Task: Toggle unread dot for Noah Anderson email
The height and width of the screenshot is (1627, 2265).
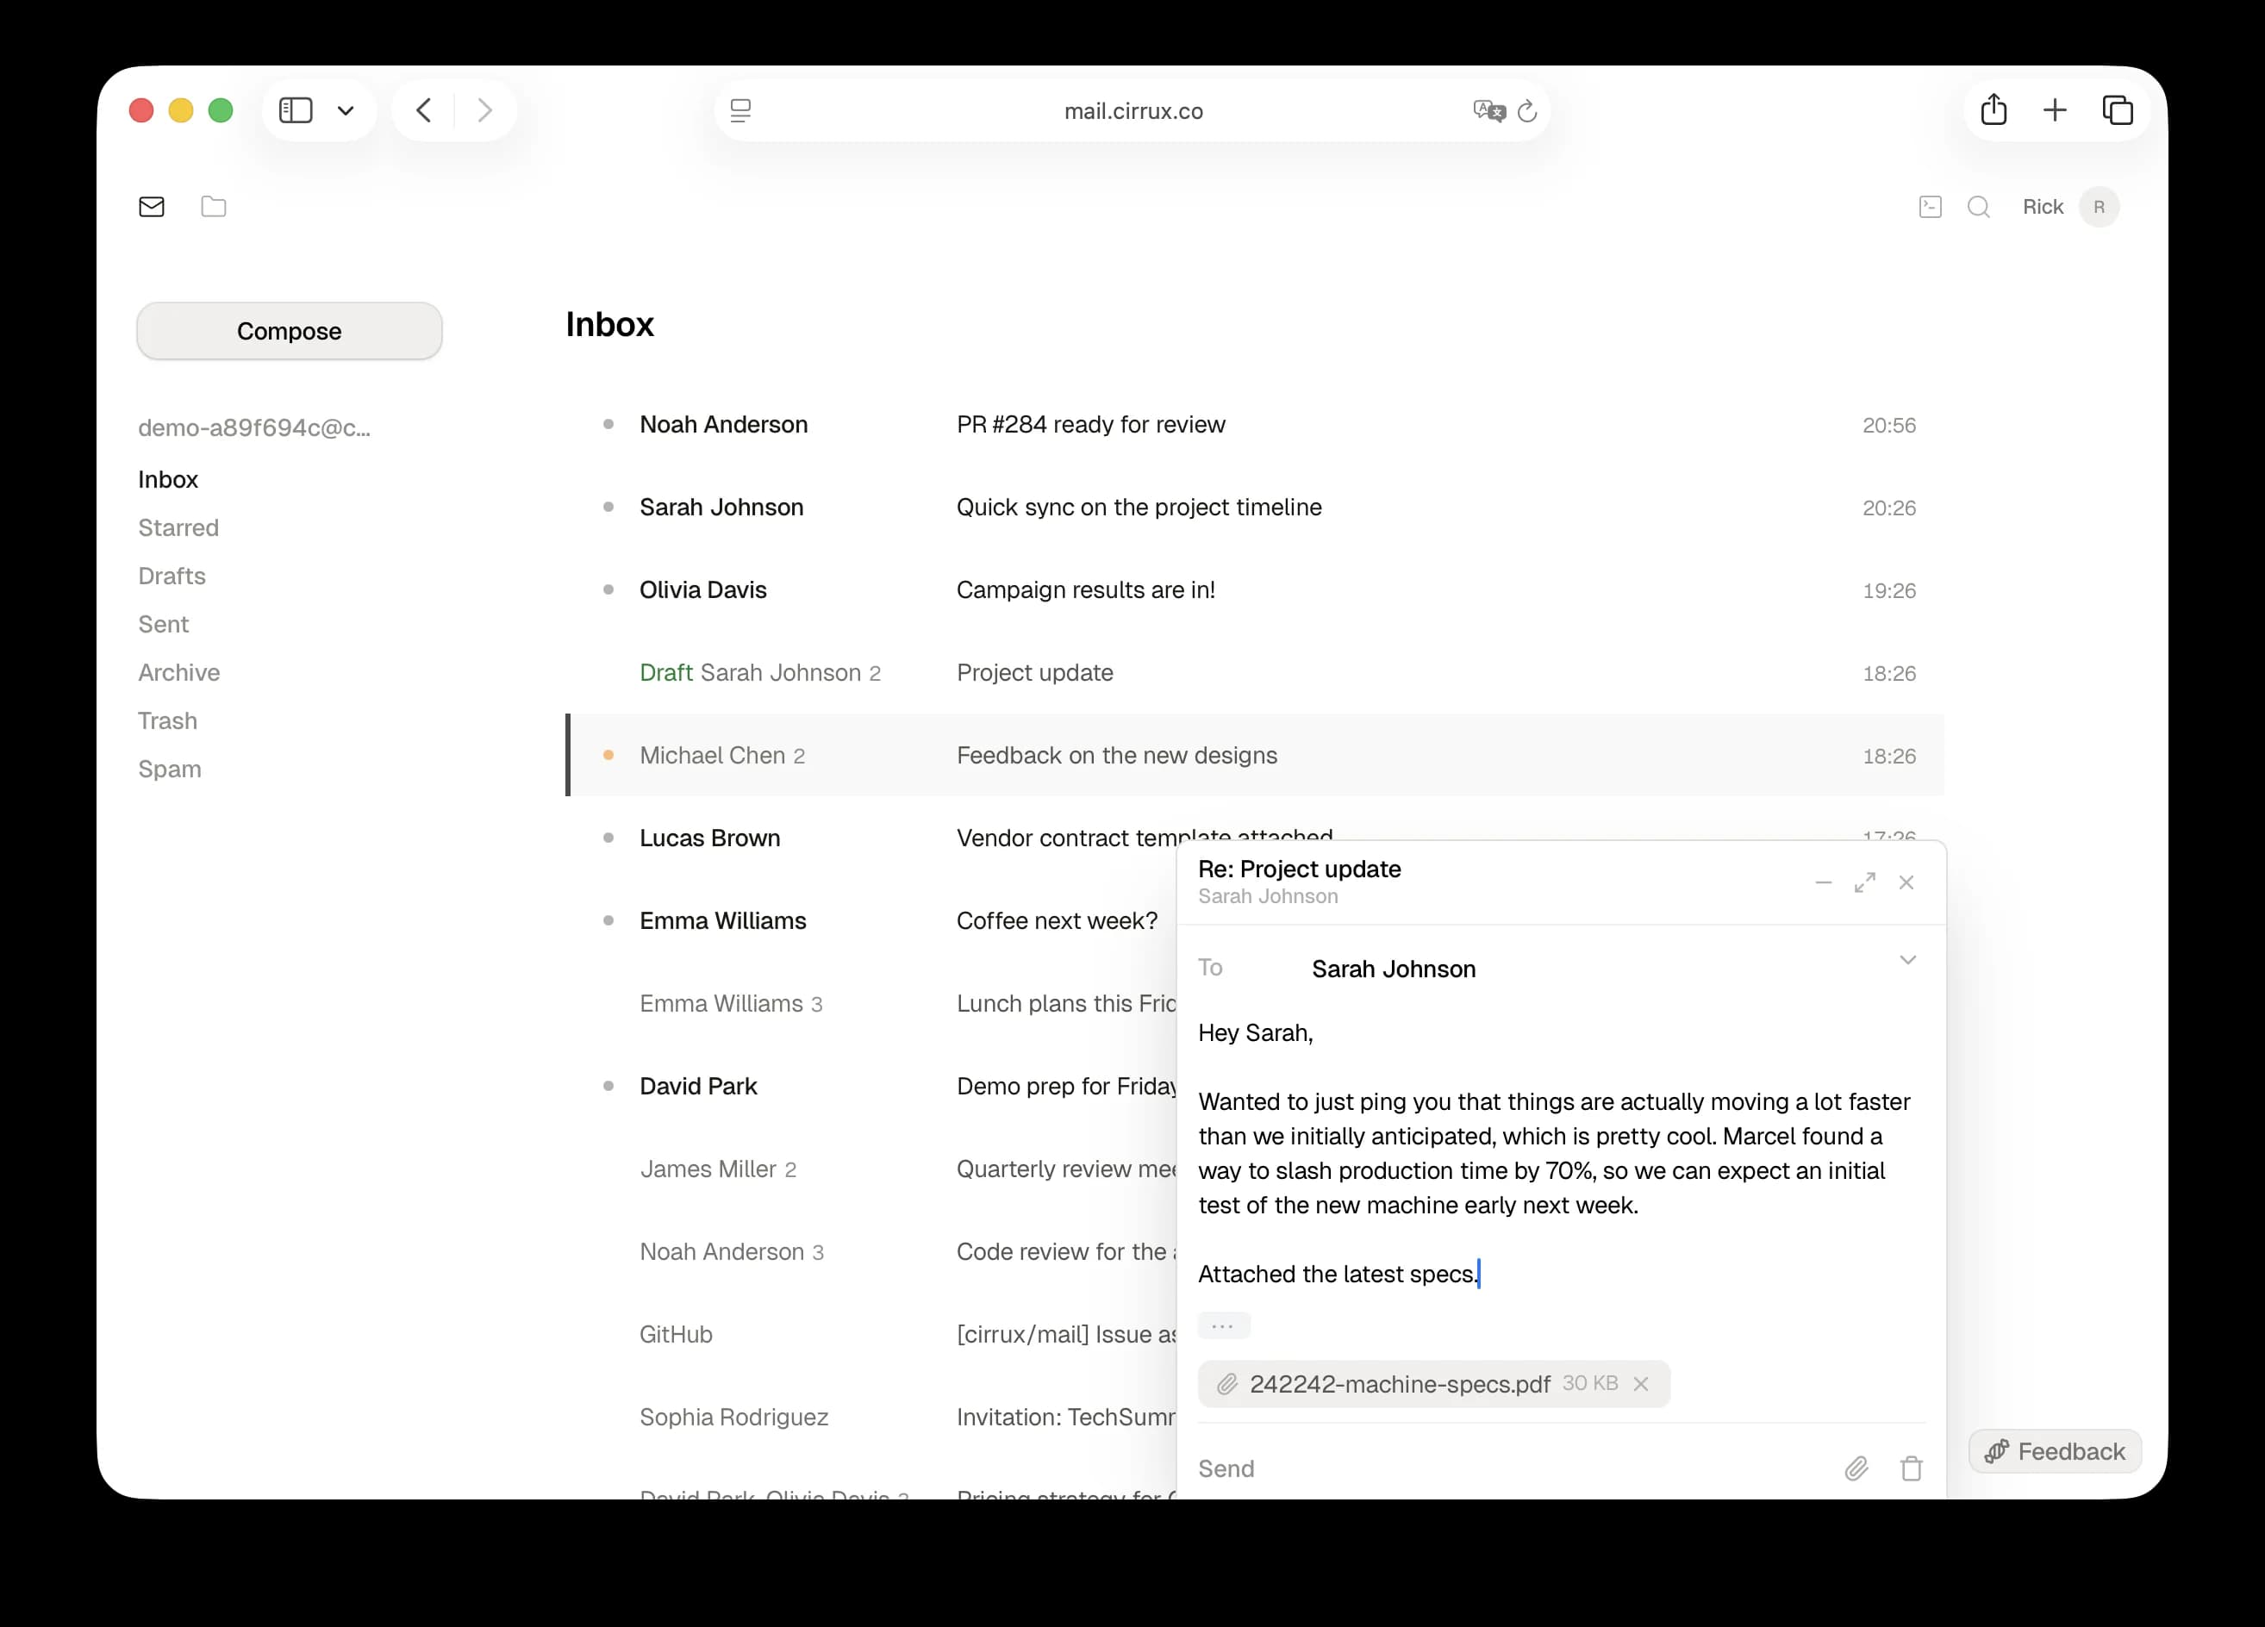Action: (x=608, y=425)
